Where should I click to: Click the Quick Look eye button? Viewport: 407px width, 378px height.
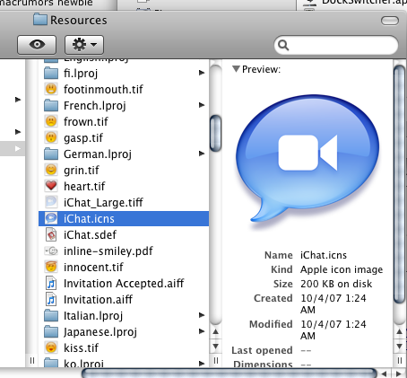[37, 45]
